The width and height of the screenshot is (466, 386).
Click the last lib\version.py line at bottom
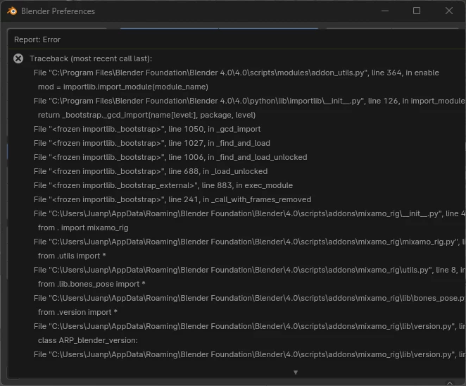[x=249, y=354]
